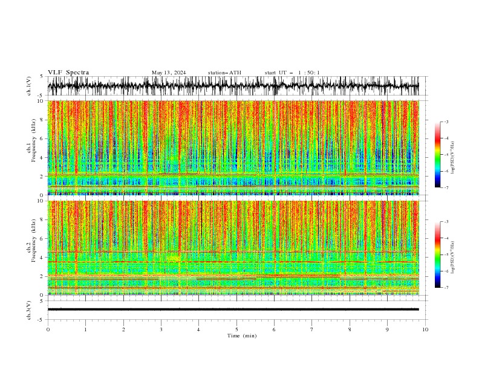Click time axis tick label "9"
479x370 pixels.
click(x=387, y=329)
